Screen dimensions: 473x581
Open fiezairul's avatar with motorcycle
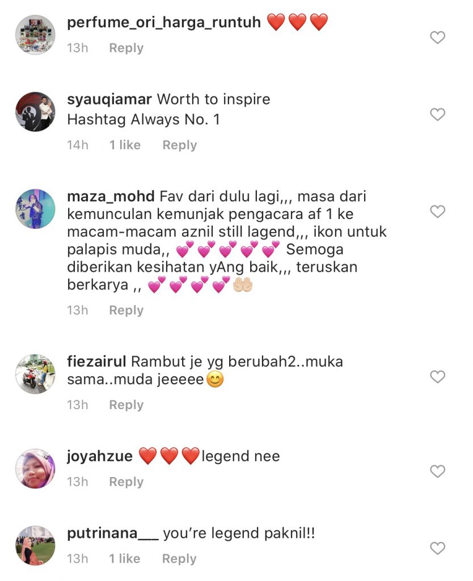35,374
